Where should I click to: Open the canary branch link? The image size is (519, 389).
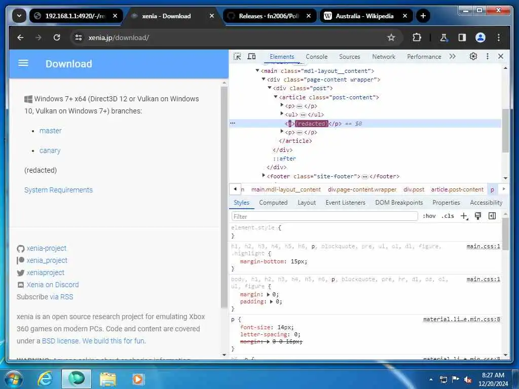[x=50, y=150]
